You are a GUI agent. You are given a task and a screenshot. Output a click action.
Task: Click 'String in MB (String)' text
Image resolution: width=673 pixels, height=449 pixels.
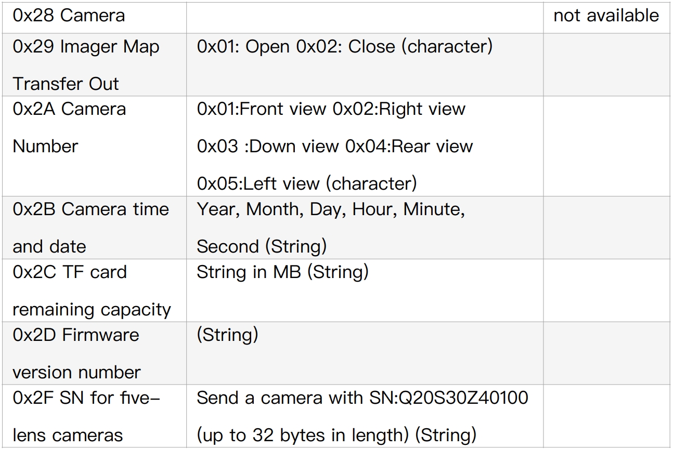click(282, 272)
